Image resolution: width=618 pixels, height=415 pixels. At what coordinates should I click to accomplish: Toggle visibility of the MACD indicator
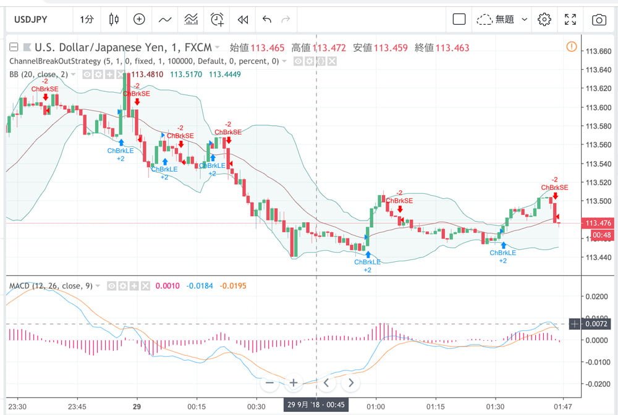coord(112,286)
